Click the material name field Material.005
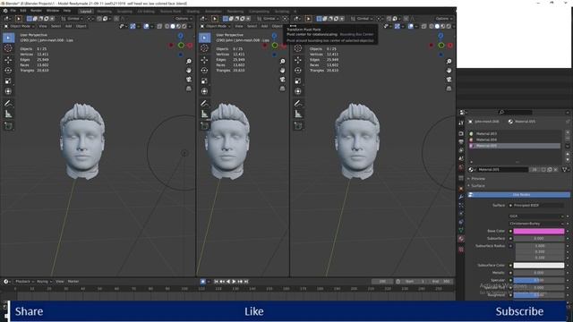 [x=502, y=170]
